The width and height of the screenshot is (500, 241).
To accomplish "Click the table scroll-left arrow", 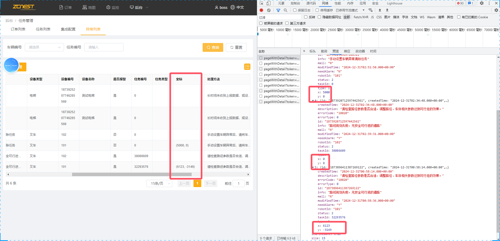I will coord(8,174).
